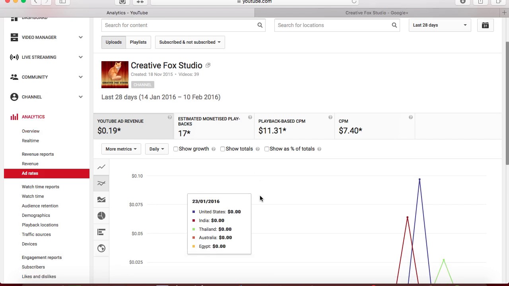Open the Overview analytics link
This screenshot has width=509, height=286.
[x=31, y=131]
